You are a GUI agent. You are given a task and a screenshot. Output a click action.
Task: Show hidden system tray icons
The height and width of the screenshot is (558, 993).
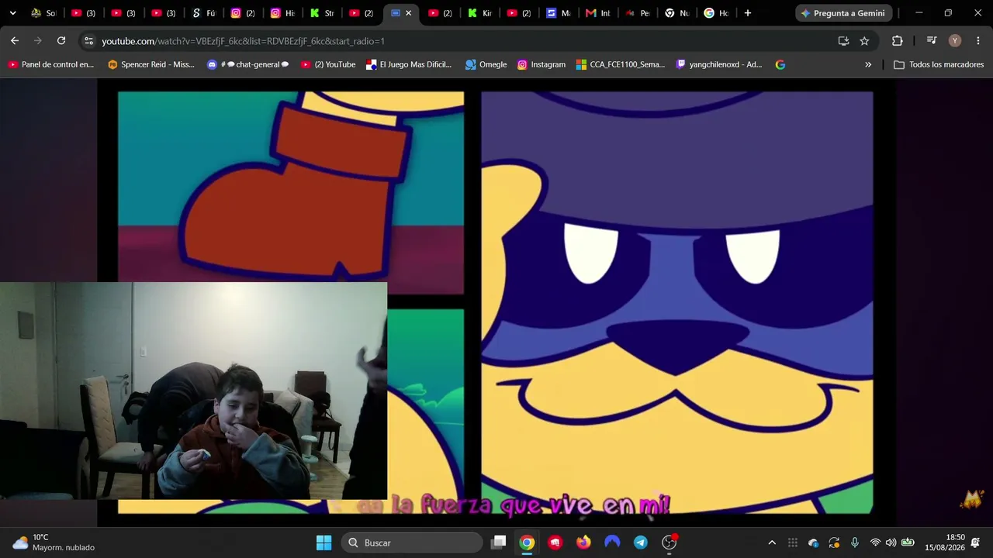tap(772, 542)
